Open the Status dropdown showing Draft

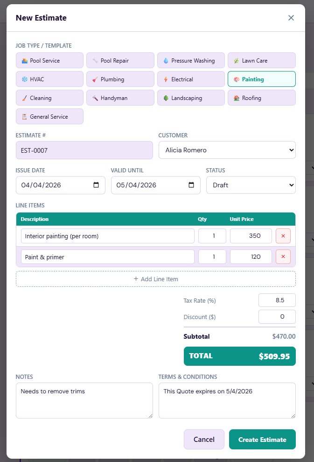251,185
